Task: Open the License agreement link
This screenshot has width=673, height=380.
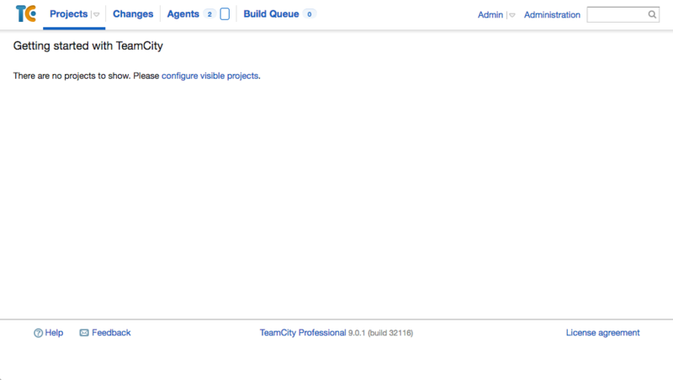Action: 602,333
